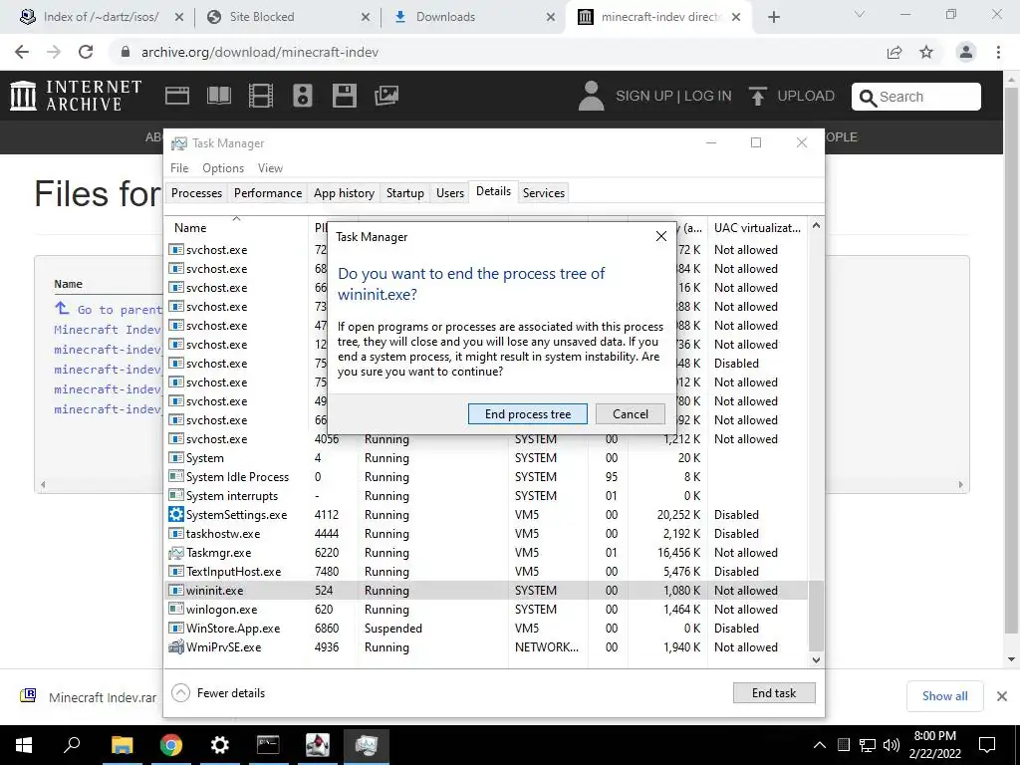
Task: Click the user silhouette icon beside Sign Up
Action: click(x=591, y=96)
